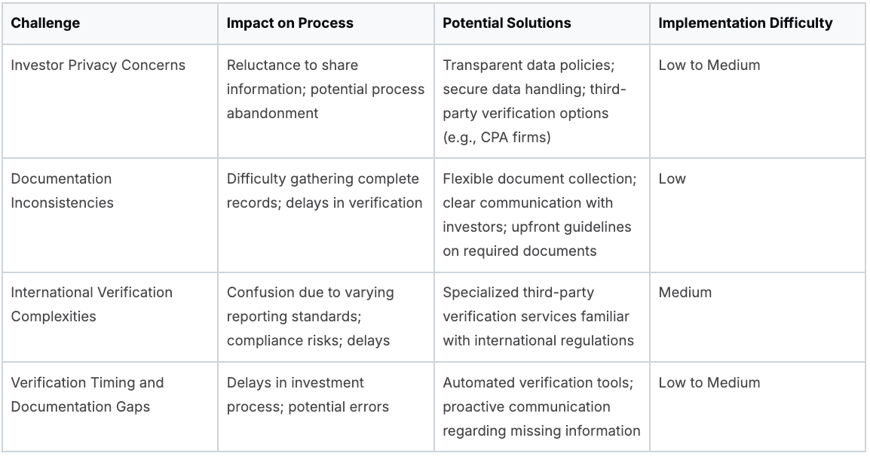Click the Low to Medium difficulty for Privacy
Viewport: 870px width, 456px height.
(x=758, y=102)
